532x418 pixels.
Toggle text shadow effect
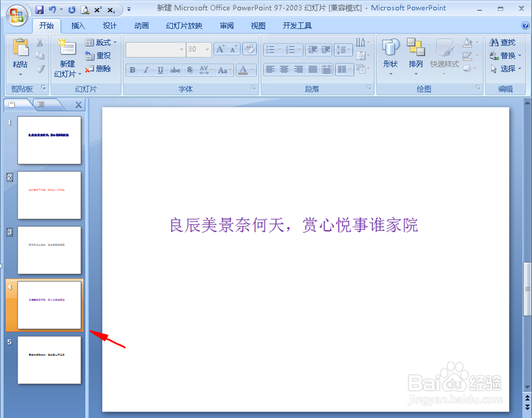point(189,70)
